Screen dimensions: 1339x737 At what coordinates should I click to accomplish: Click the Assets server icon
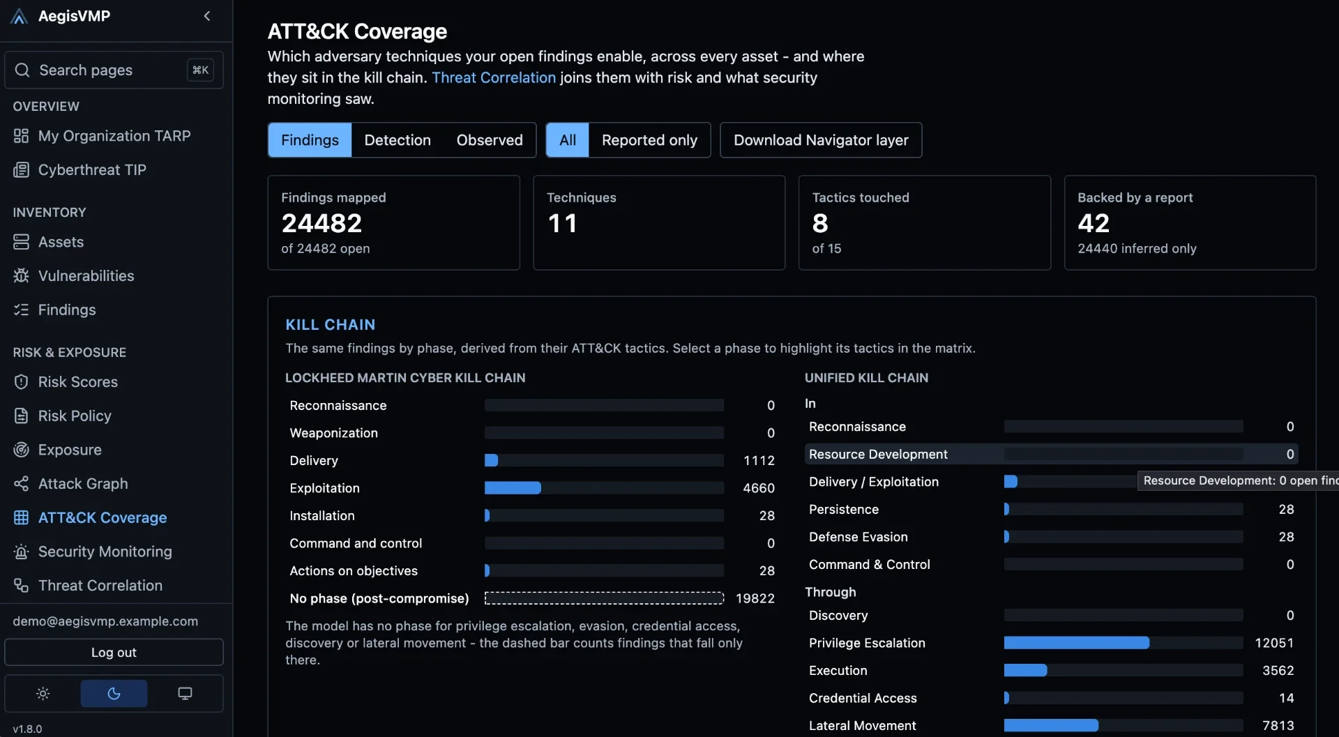(21, 242)
